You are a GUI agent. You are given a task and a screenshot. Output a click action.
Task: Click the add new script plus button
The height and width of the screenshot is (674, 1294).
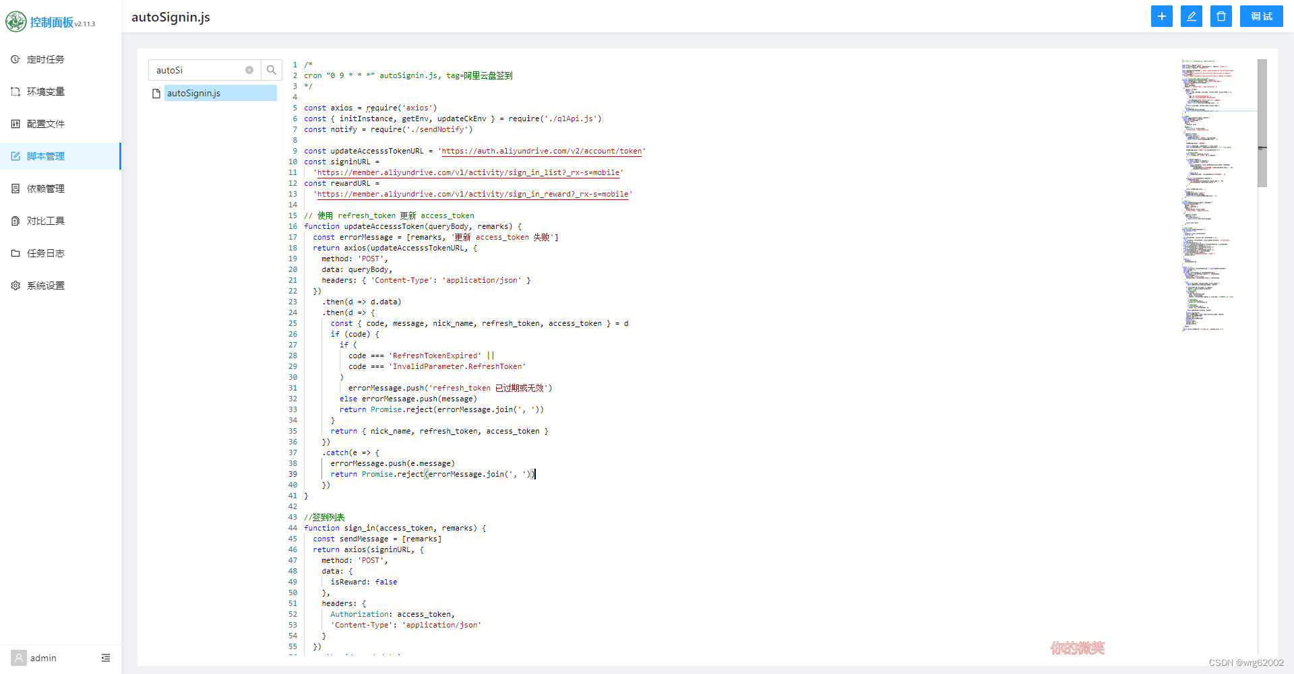click(x=1161, y=16)
